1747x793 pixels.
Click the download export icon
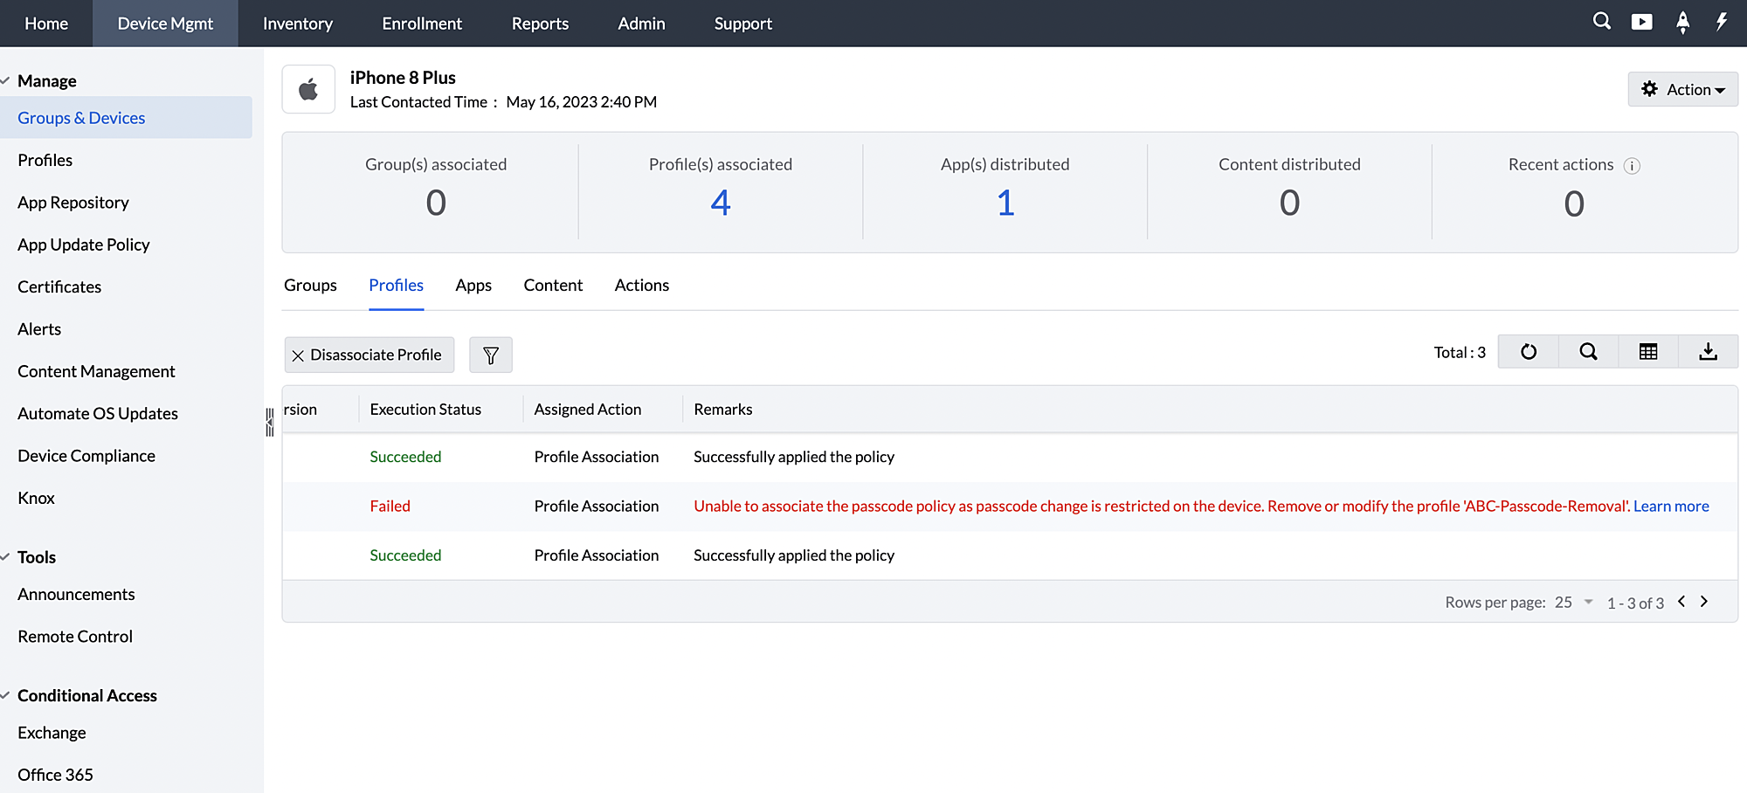tap(1708, 352)
